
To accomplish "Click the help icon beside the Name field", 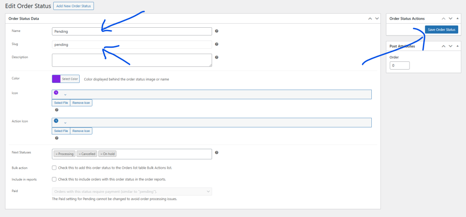I will [x=217, y=31].
